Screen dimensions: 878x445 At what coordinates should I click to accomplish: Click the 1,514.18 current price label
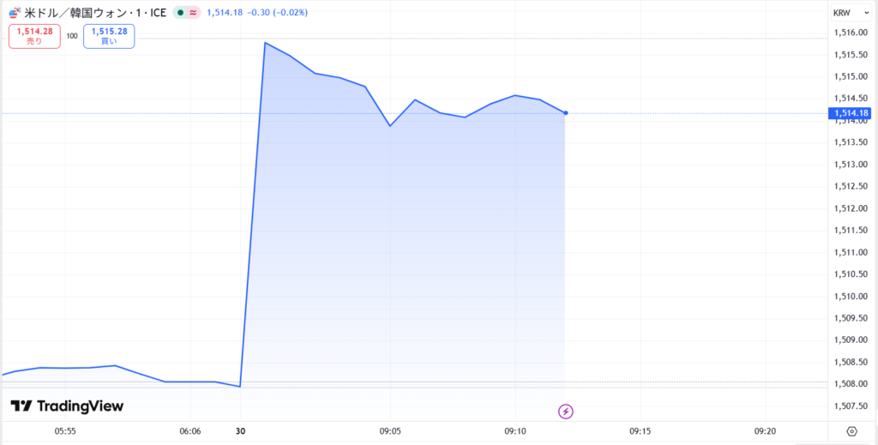point(851,113)
